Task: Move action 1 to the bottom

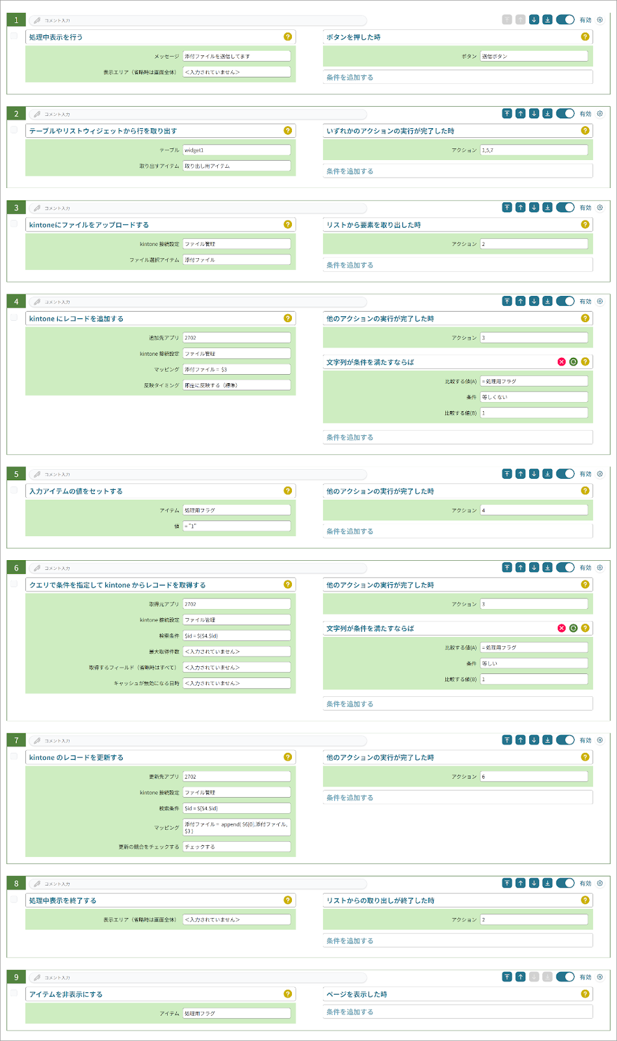Action: tap(547, 20)
